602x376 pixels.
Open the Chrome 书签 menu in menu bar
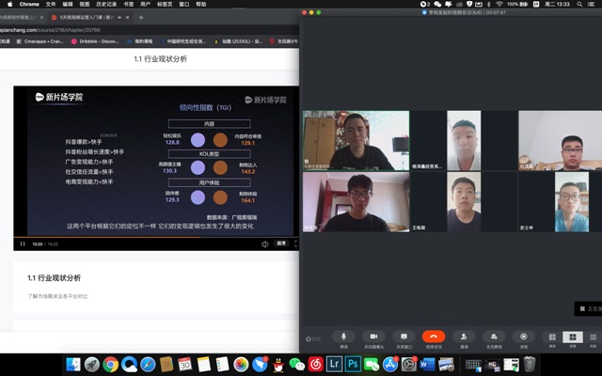coord(128,5)
